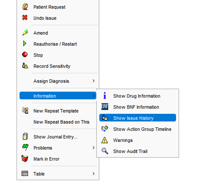
Task: Click the Record Sensitivity warning bottle icon
Action: click(x=25, y=66)
